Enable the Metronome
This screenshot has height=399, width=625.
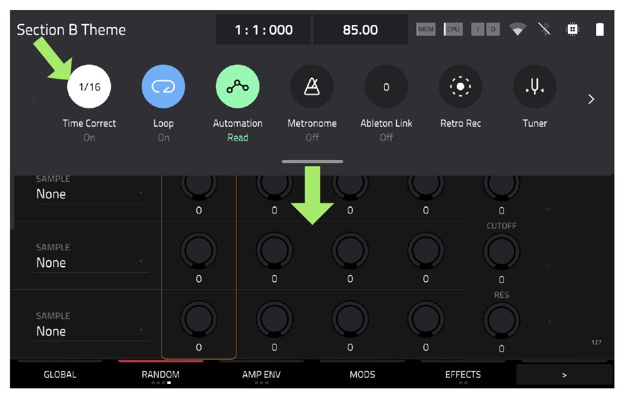coord(312,87)
